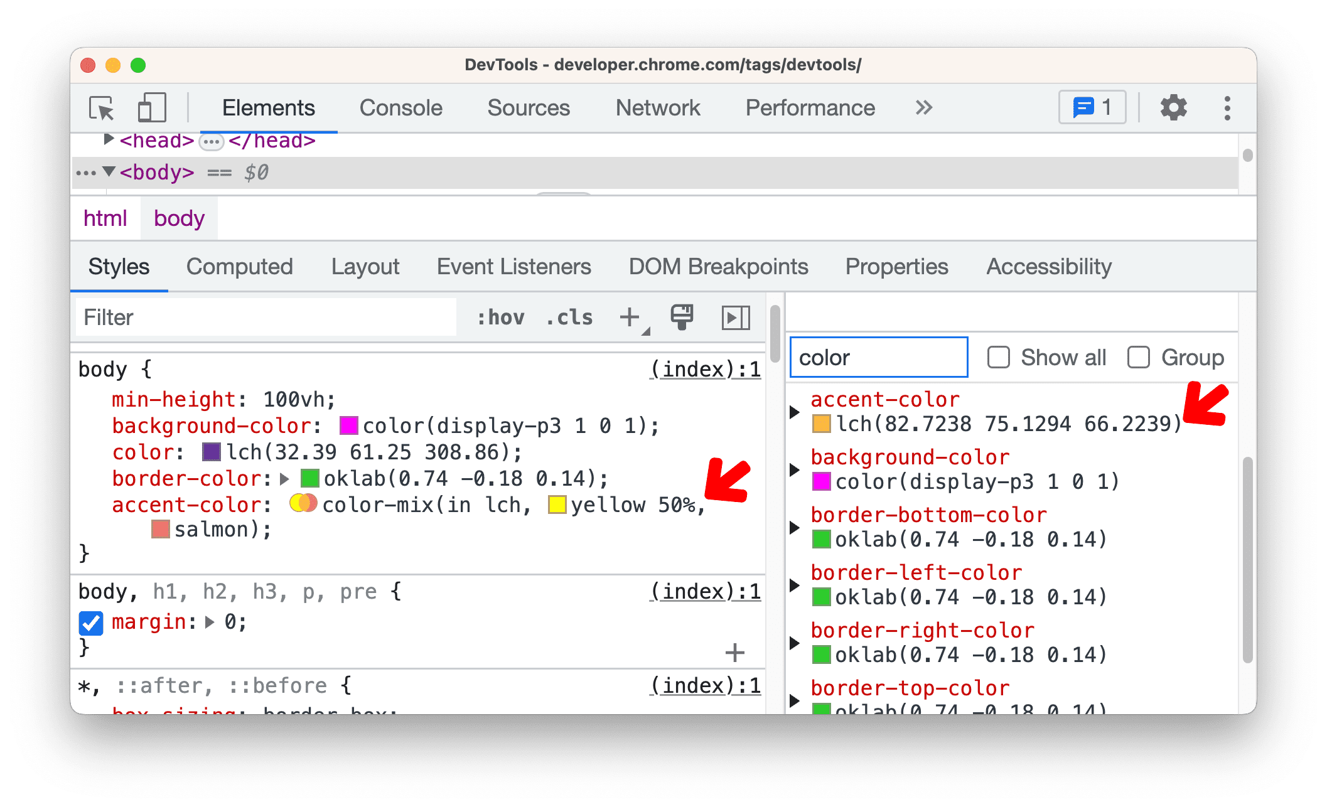Screen dimensions: 1327x807
Task: Click the inspect element animation icon
Action: 738,316
